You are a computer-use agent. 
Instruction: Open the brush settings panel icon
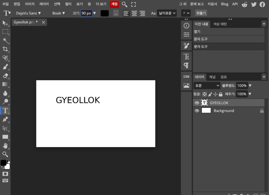[186, 46]
